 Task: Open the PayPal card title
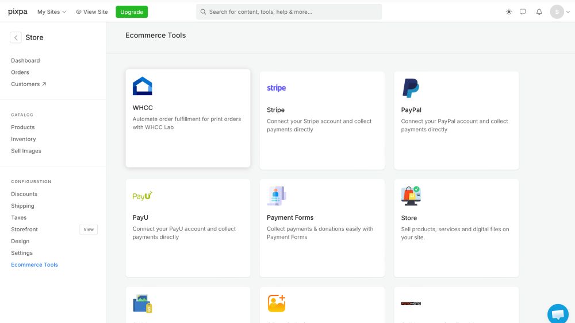(x=411, y=110)
